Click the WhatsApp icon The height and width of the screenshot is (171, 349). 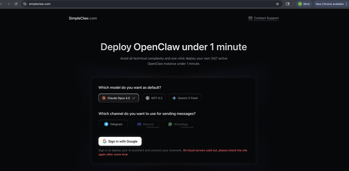[x=170, y=124]
